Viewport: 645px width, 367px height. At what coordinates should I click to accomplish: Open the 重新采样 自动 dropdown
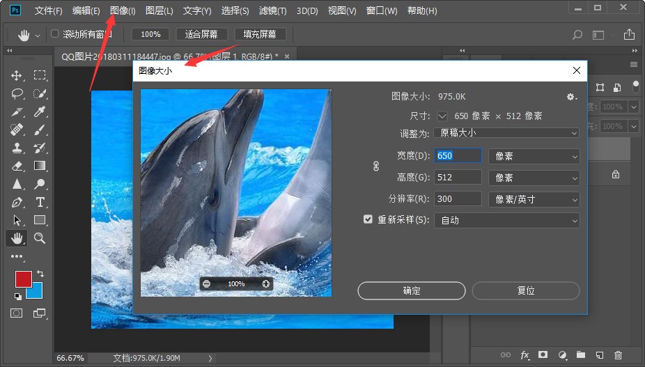(x=507, y=221)
